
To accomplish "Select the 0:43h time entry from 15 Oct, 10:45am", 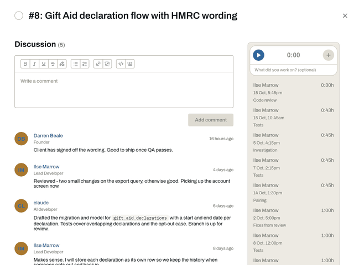I will tap(293, 118).
